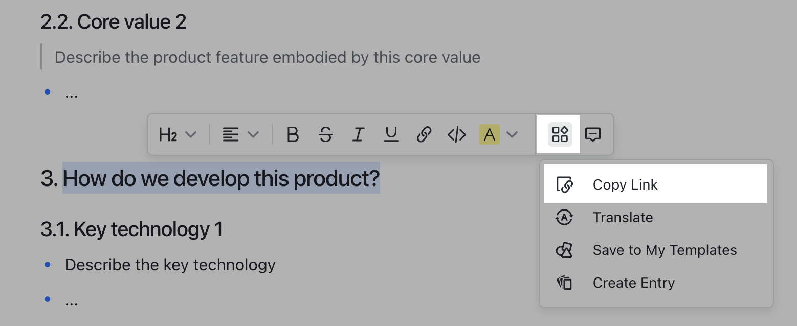Toggle strikethrough formatting
The image size is (797, 326).
pos(325,134)
